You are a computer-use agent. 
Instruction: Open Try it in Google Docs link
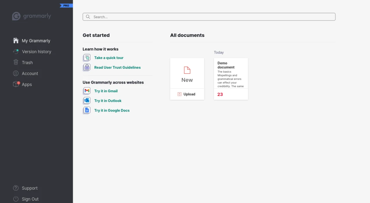pyautogui.click(x=112, y=110)
